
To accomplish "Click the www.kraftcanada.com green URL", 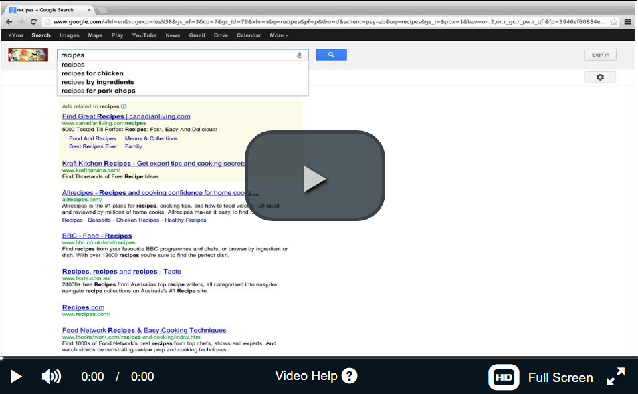I will click(x=91, y=170).
